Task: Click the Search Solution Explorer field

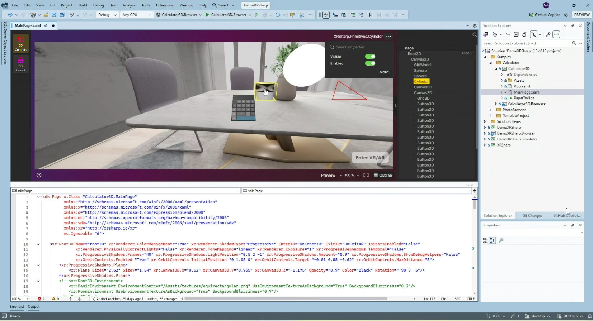Action: (x=526, y=43)
